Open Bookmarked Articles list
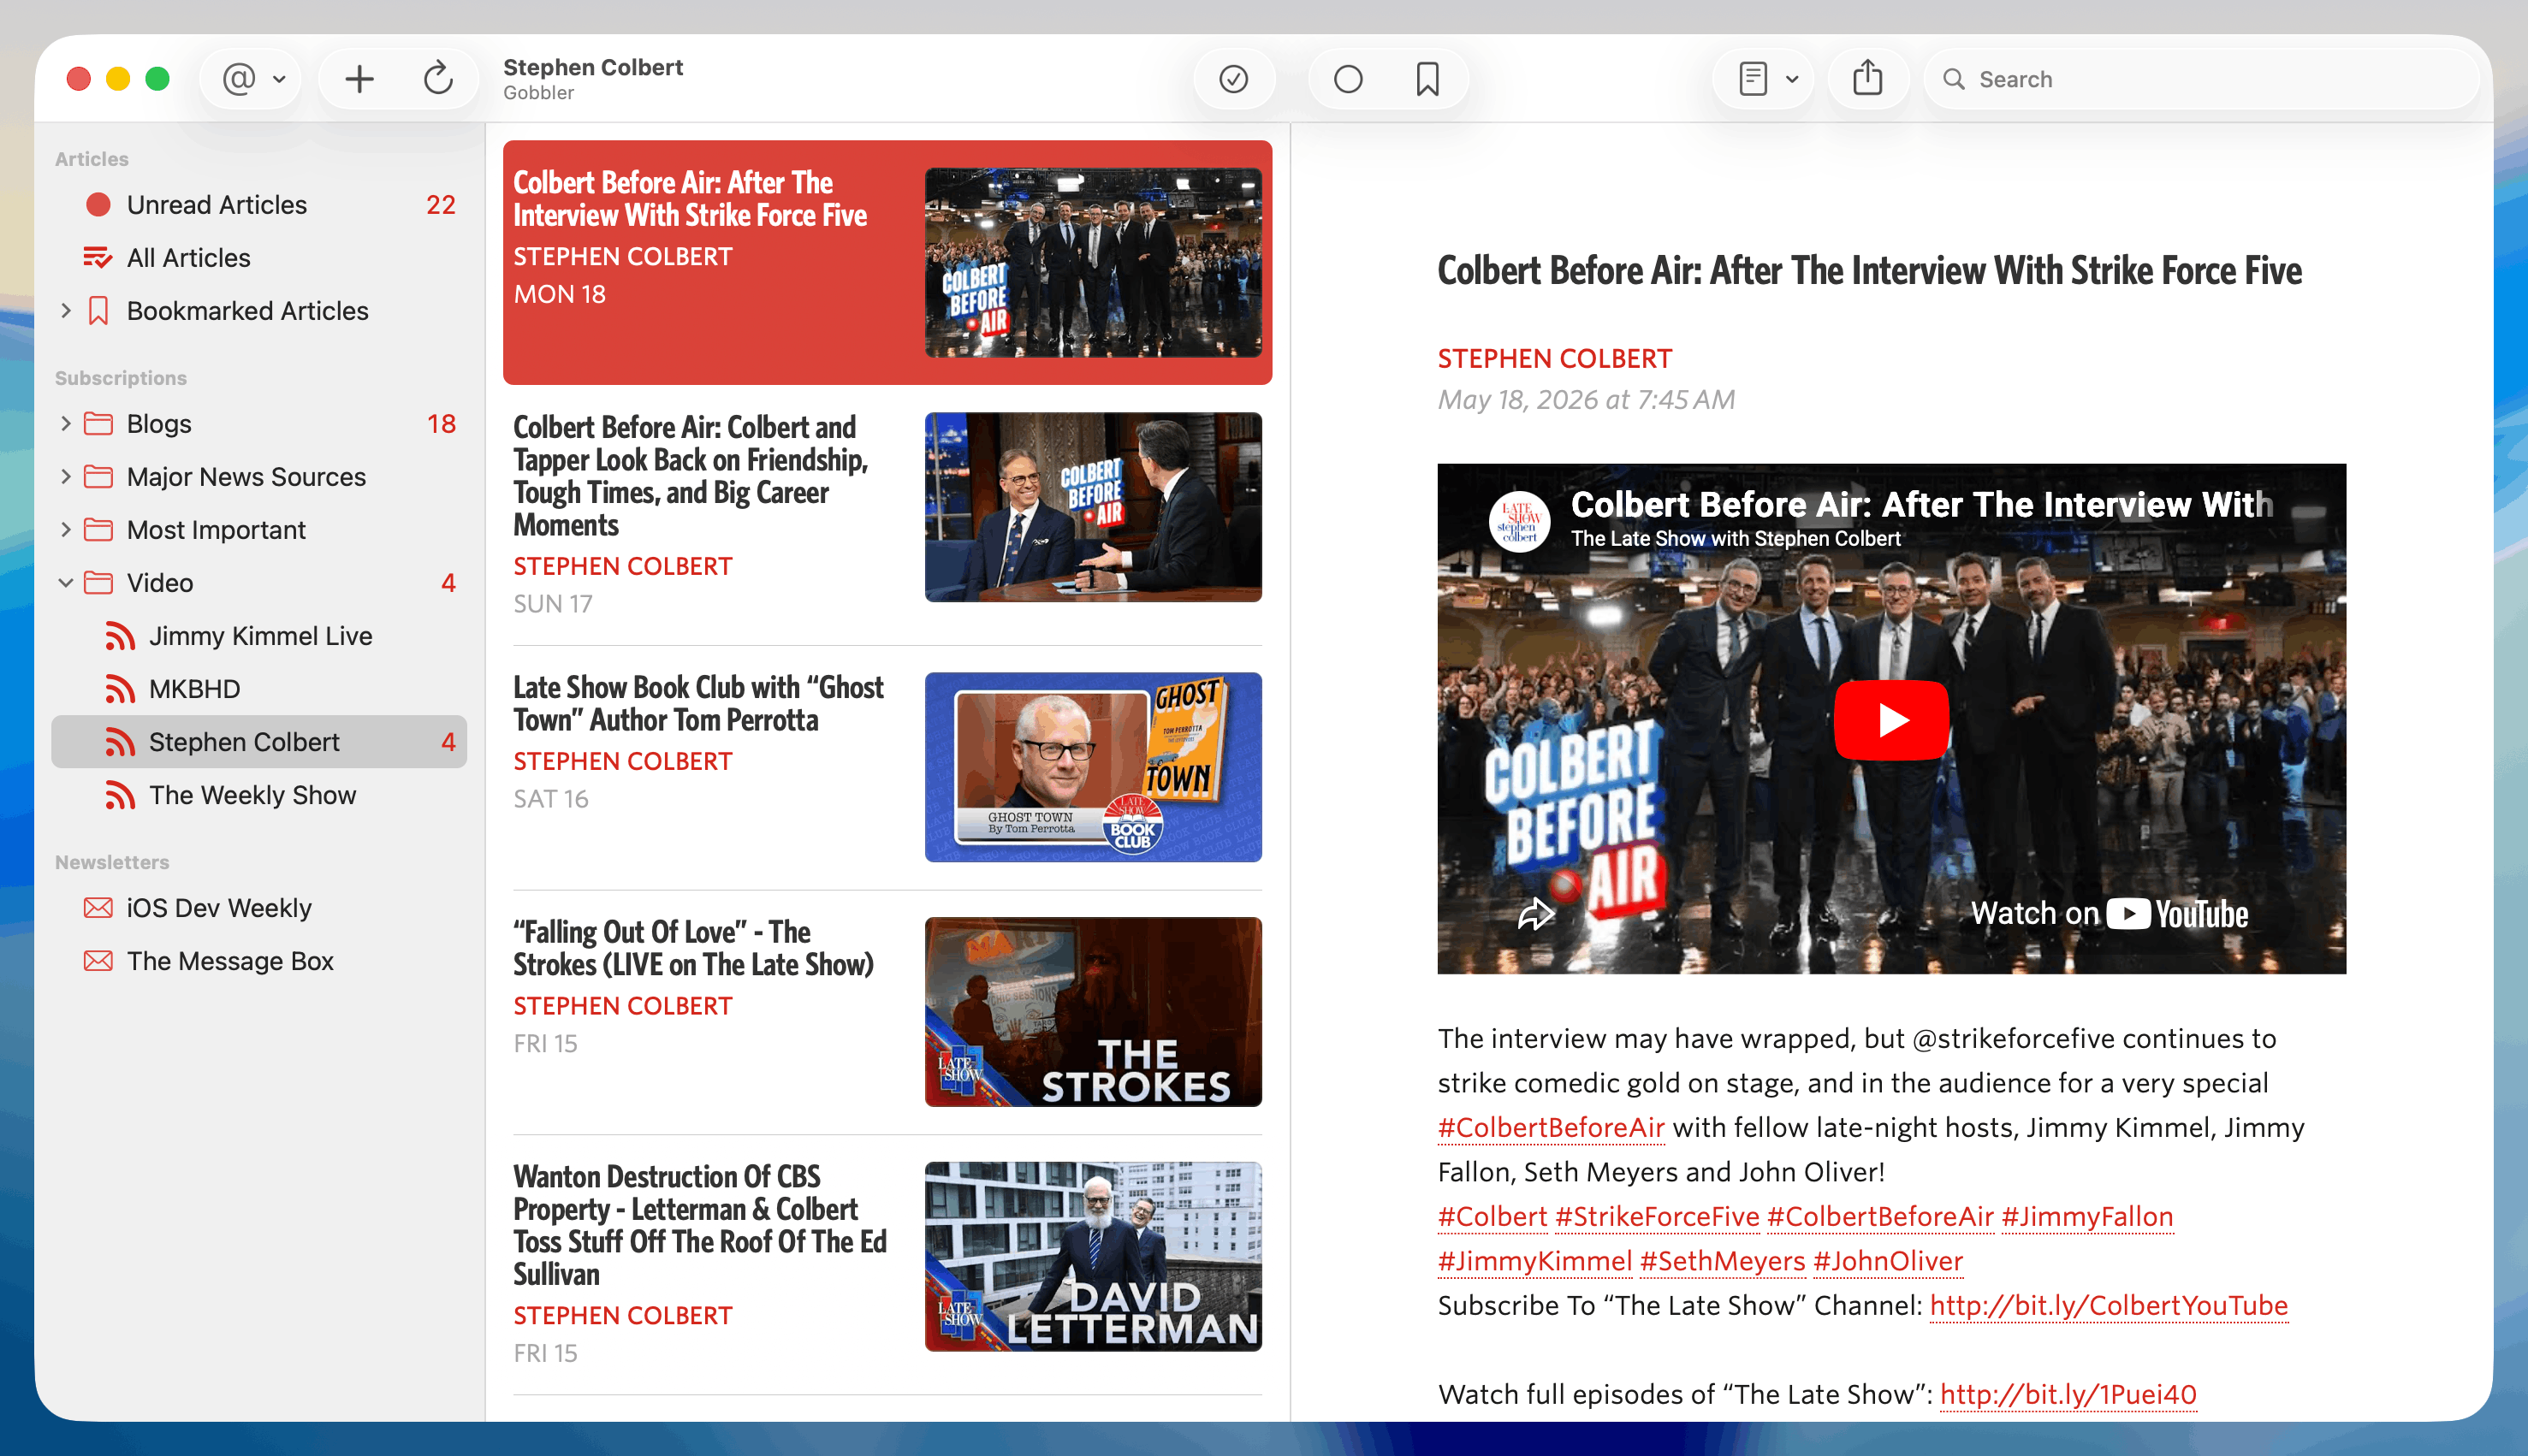2528x1456 pixels. click(x=259, y=311)
